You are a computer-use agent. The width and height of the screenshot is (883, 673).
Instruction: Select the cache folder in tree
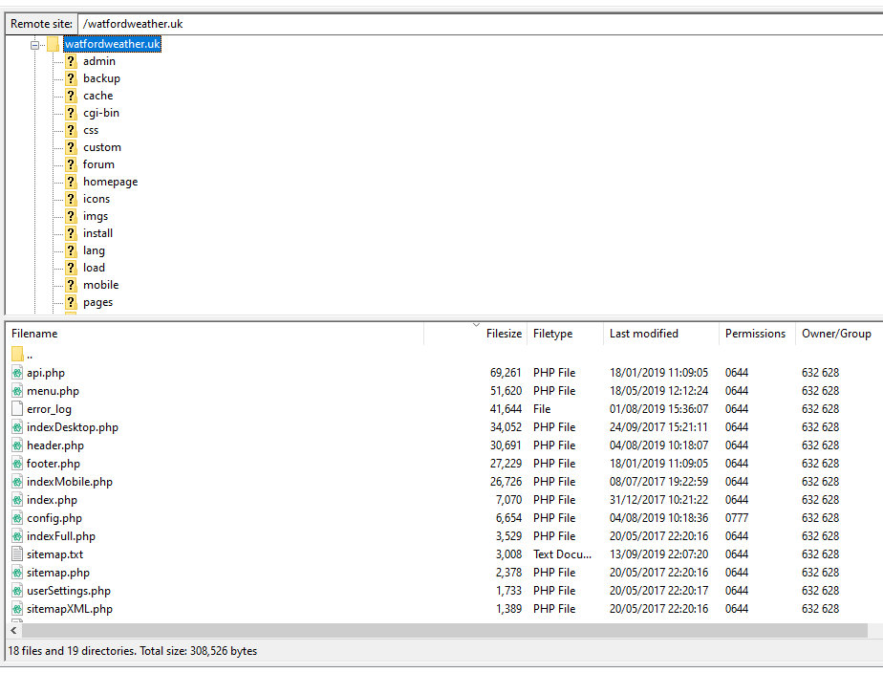[x=98, y=96]
